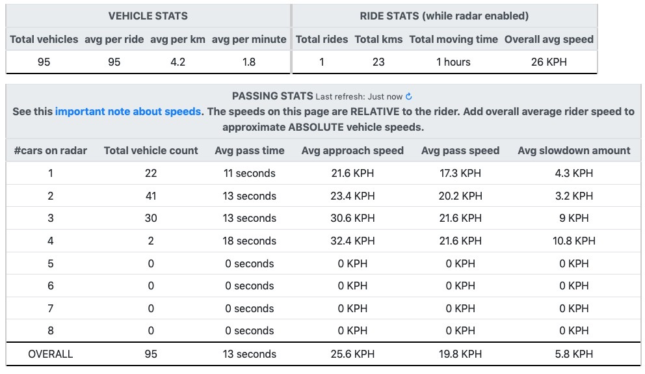Click the #cars on radar column header
The height and width of the screenshot is (374, 645).
51,151
